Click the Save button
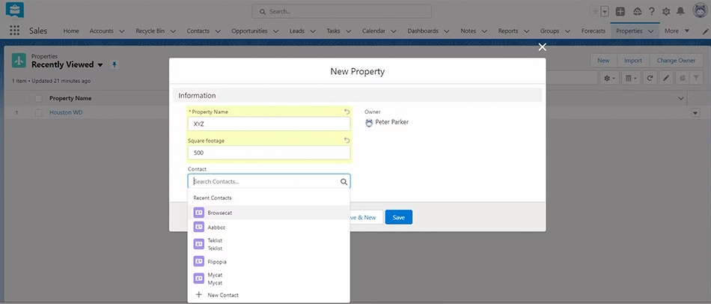This screenshot has height=304, width=711. 399,217
